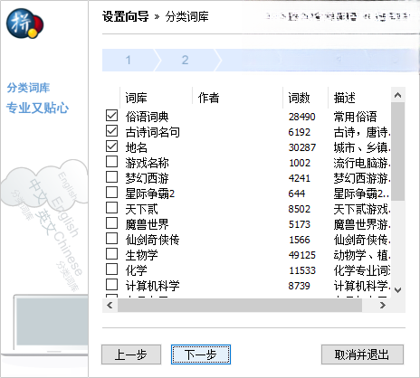Select wizard step 1 tab

coord(129,60)
